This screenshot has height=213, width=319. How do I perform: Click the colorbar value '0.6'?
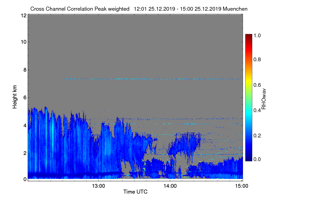coord(257,85)
